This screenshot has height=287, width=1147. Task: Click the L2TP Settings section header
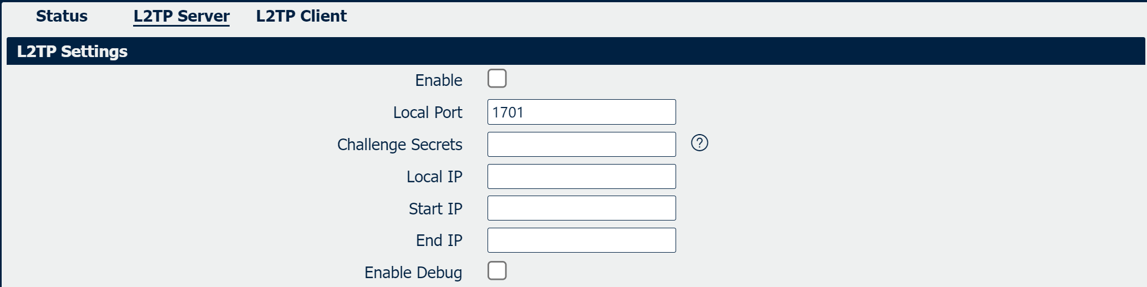click(72, 52)
